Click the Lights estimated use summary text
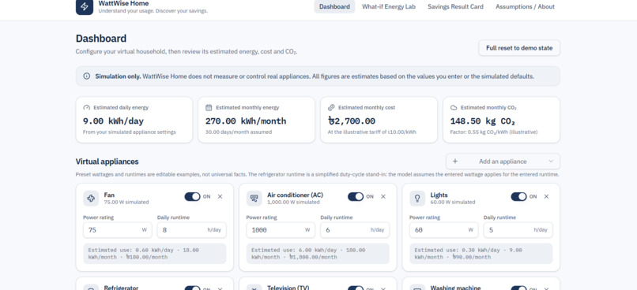The height and width of the screenshot is (290, 637). click(x=481, y=254)
